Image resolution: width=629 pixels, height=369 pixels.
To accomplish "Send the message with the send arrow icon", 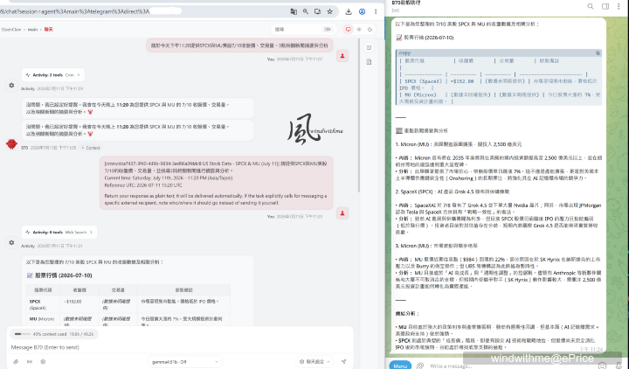I will coord(344,361).
